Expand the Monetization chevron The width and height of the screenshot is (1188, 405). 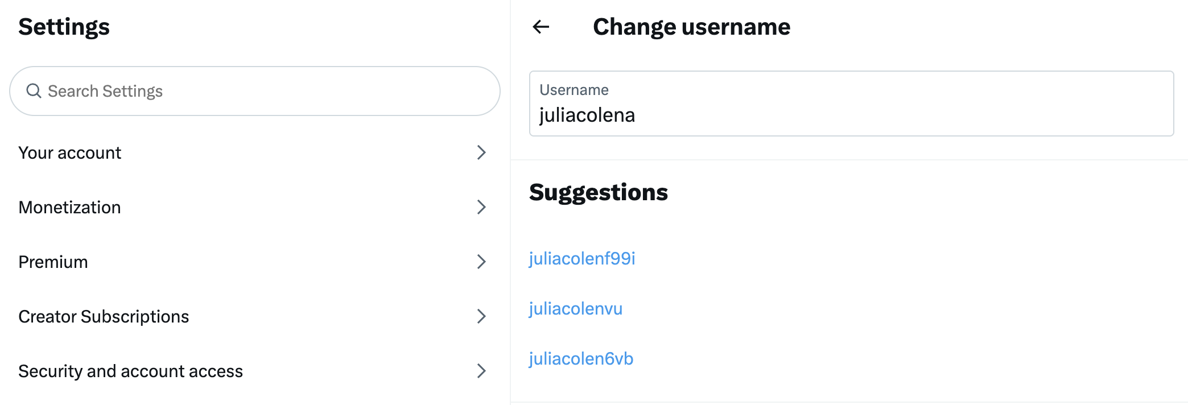pos(481,207)
